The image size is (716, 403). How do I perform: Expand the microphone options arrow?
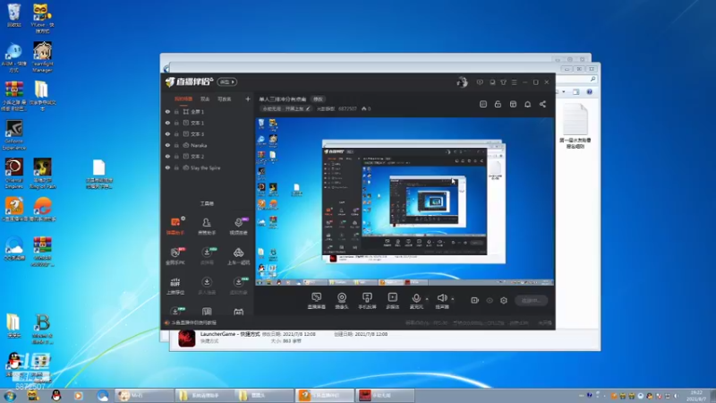click(427, 299)
